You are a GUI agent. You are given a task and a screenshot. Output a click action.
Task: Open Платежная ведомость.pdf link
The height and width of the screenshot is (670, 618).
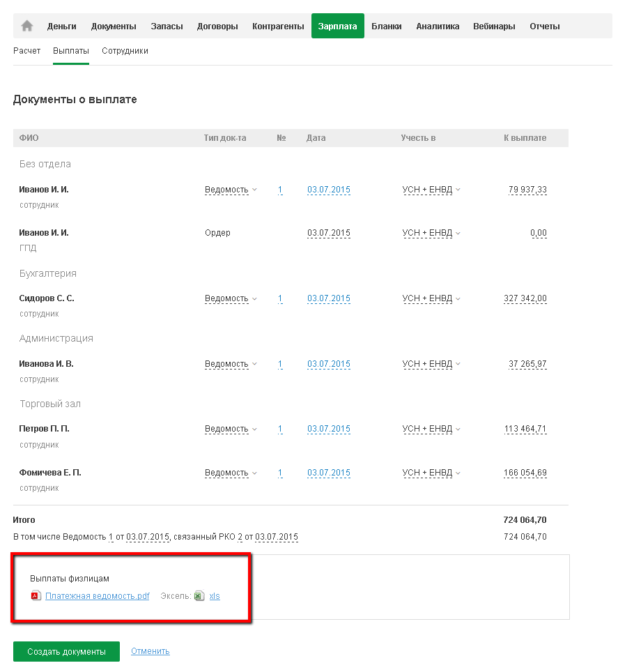[x=98, y=596]
